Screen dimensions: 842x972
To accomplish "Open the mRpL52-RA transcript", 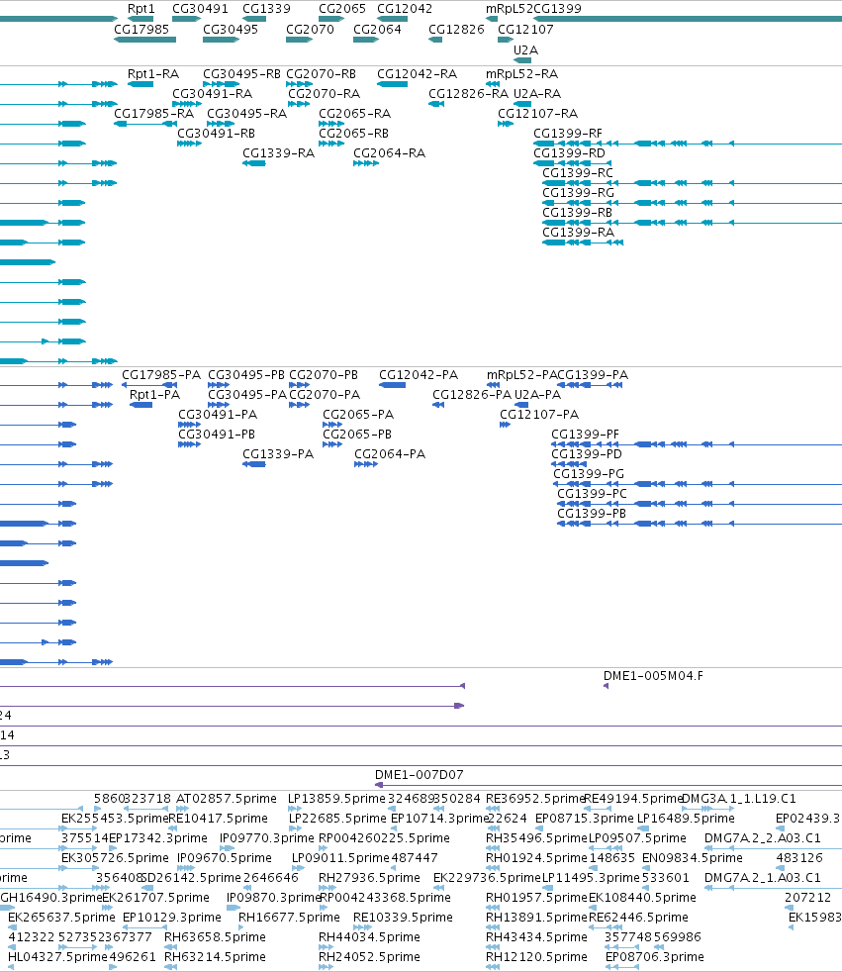I will click(x=493, y=84).
